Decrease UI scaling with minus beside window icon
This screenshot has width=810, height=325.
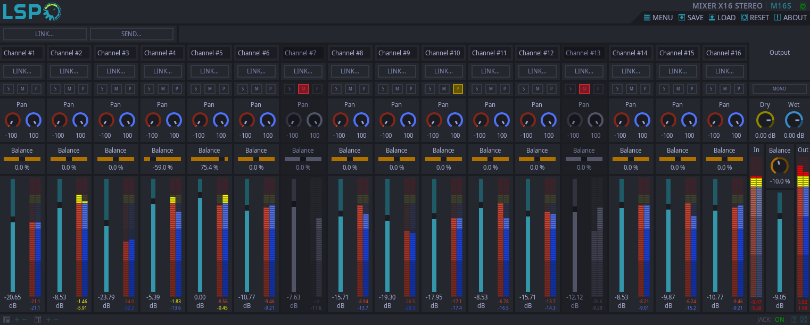click(24, 320)
